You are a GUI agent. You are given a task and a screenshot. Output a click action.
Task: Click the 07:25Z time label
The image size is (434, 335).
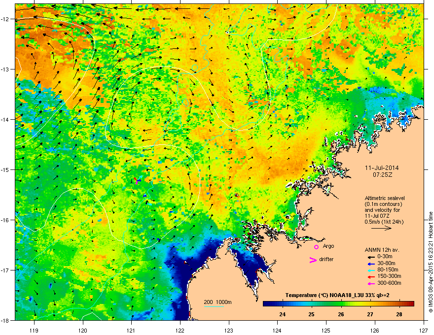382,175
